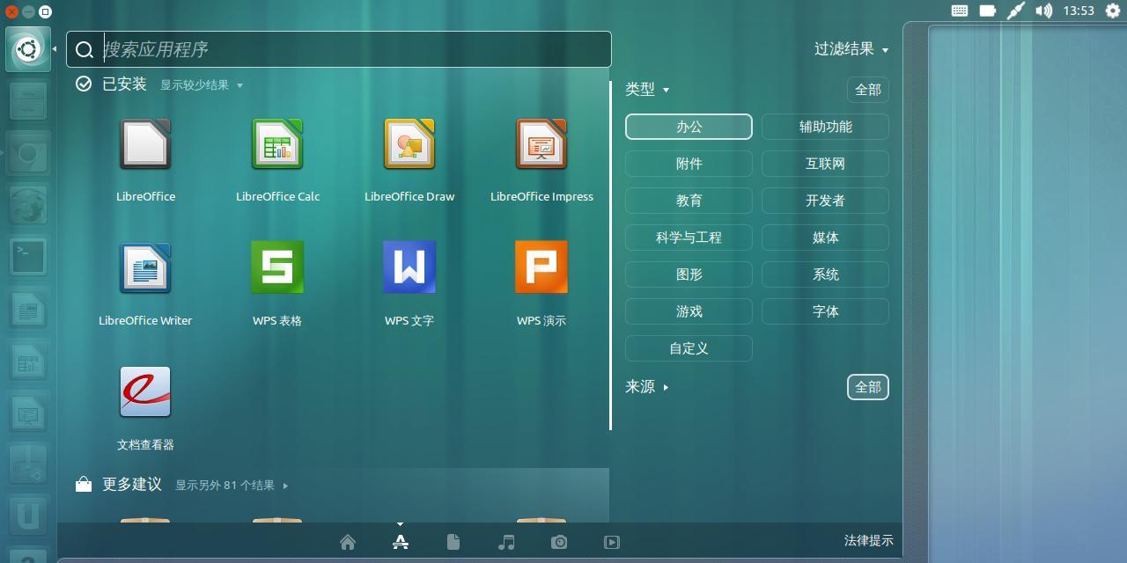Toggle the 附件 category filter
This screenshot has height=563, width=1127.
pos(689,164)
